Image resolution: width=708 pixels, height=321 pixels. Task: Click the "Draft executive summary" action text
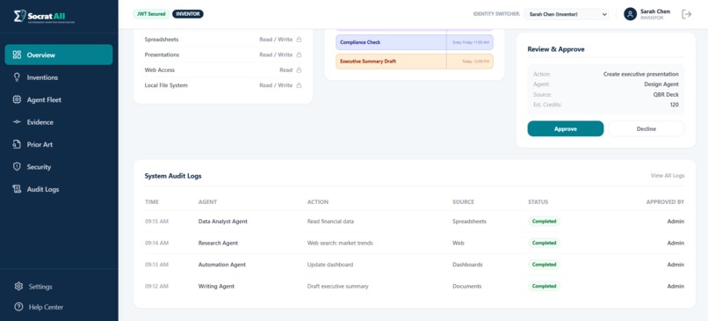pos(337,286)
